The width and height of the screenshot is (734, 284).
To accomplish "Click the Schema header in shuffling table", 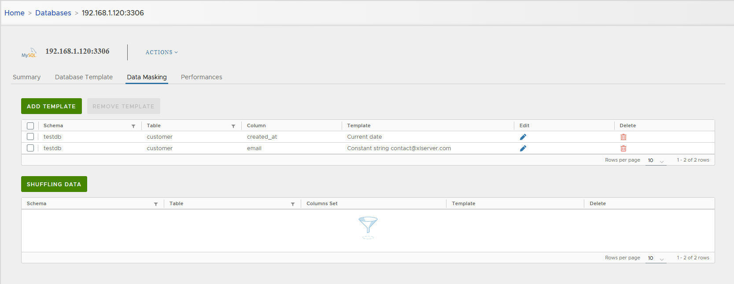I will (x=37, y=203).
